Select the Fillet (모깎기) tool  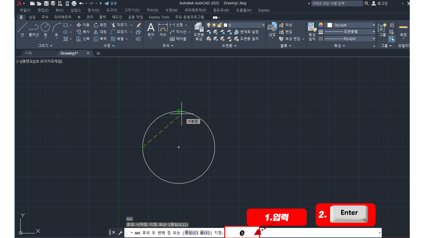(119, 32)
